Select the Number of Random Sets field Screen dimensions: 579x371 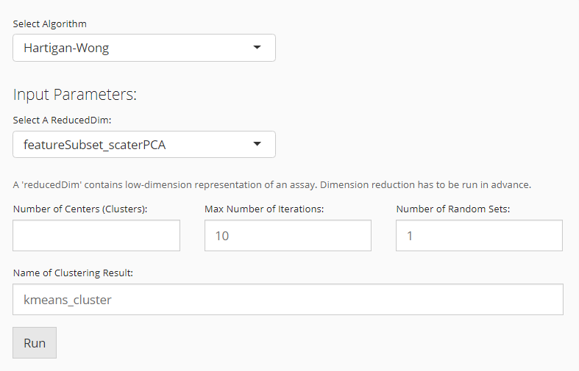tap(479, 236)
